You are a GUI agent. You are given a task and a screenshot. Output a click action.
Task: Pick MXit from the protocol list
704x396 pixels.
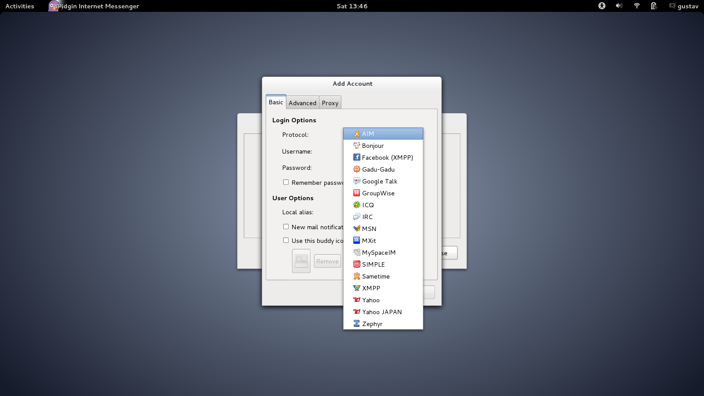click(x=383, y=240)
